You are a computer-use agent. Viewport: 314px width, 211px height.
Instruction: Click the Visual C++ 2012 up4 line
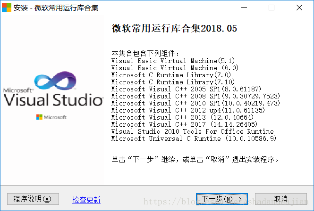(x=188, y=110)
